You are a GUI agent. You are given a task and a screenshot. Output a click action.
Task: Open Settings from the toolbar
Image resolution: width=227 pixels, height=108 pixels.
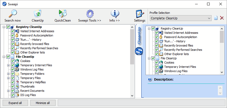[x=140, y=14]
